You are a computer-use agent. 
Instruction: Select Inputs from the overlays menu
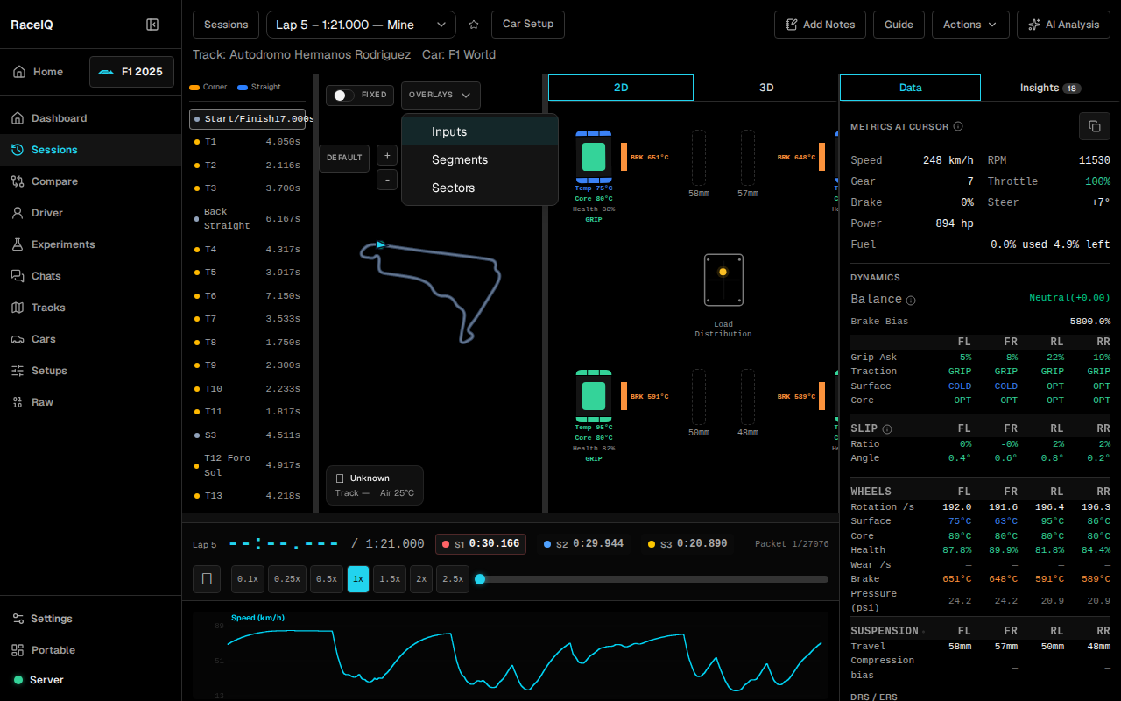480,131
